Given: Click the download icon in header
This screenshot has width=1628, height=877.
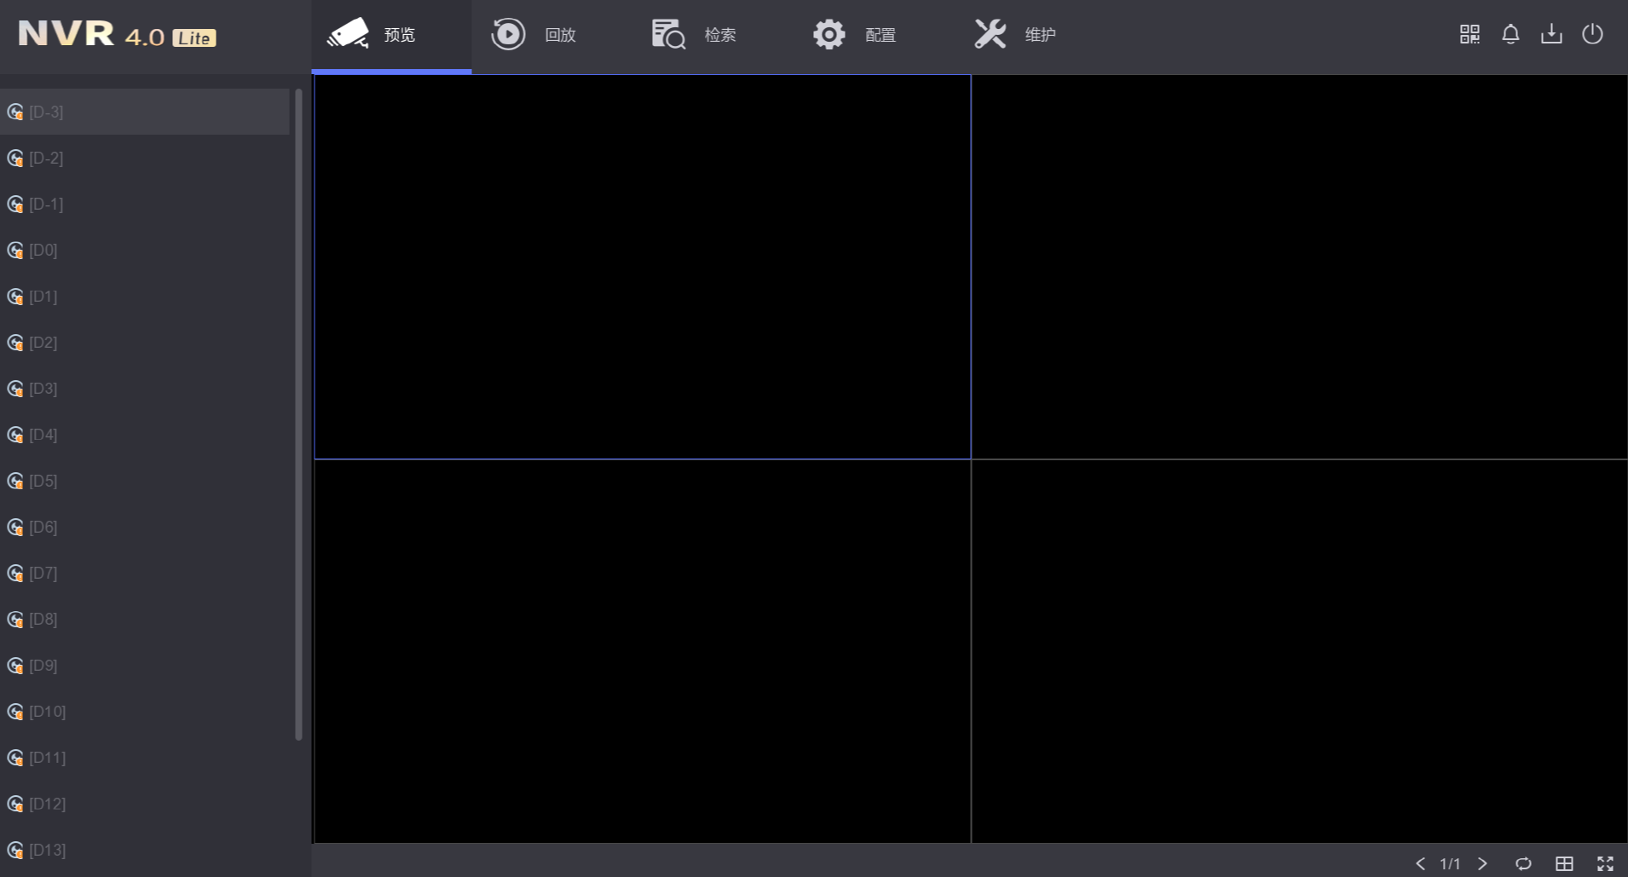Looking at the screenshot, I should (x=1550, y=34).
